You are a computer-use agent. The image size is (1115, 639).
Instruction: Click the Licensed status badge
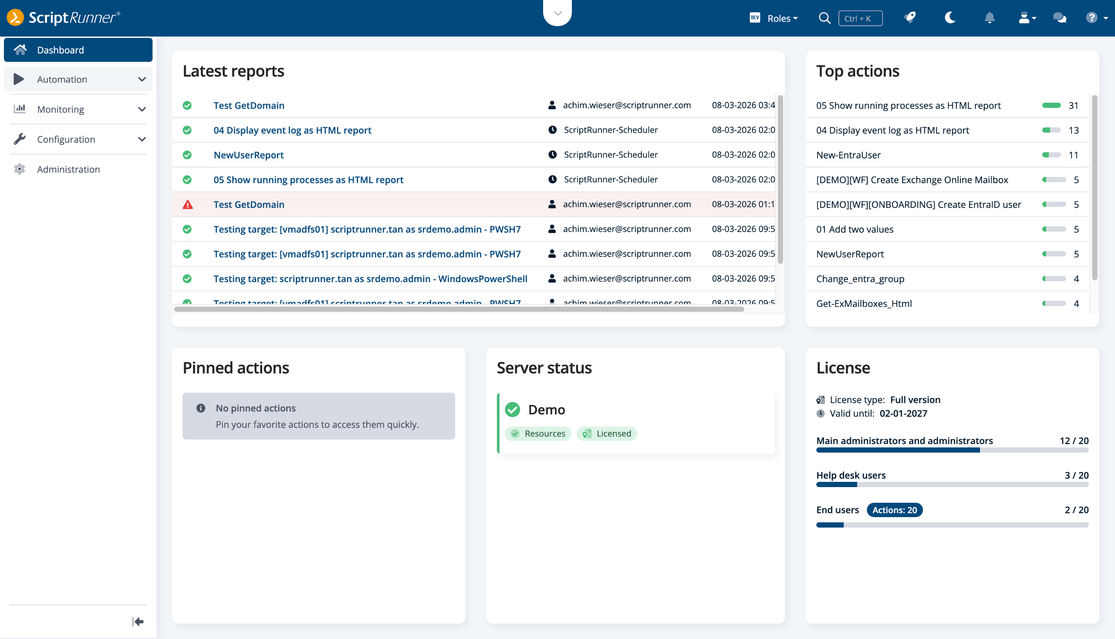607,434
